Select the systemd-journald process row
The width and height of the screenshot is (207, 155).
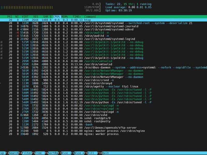[x=103, y=26]
